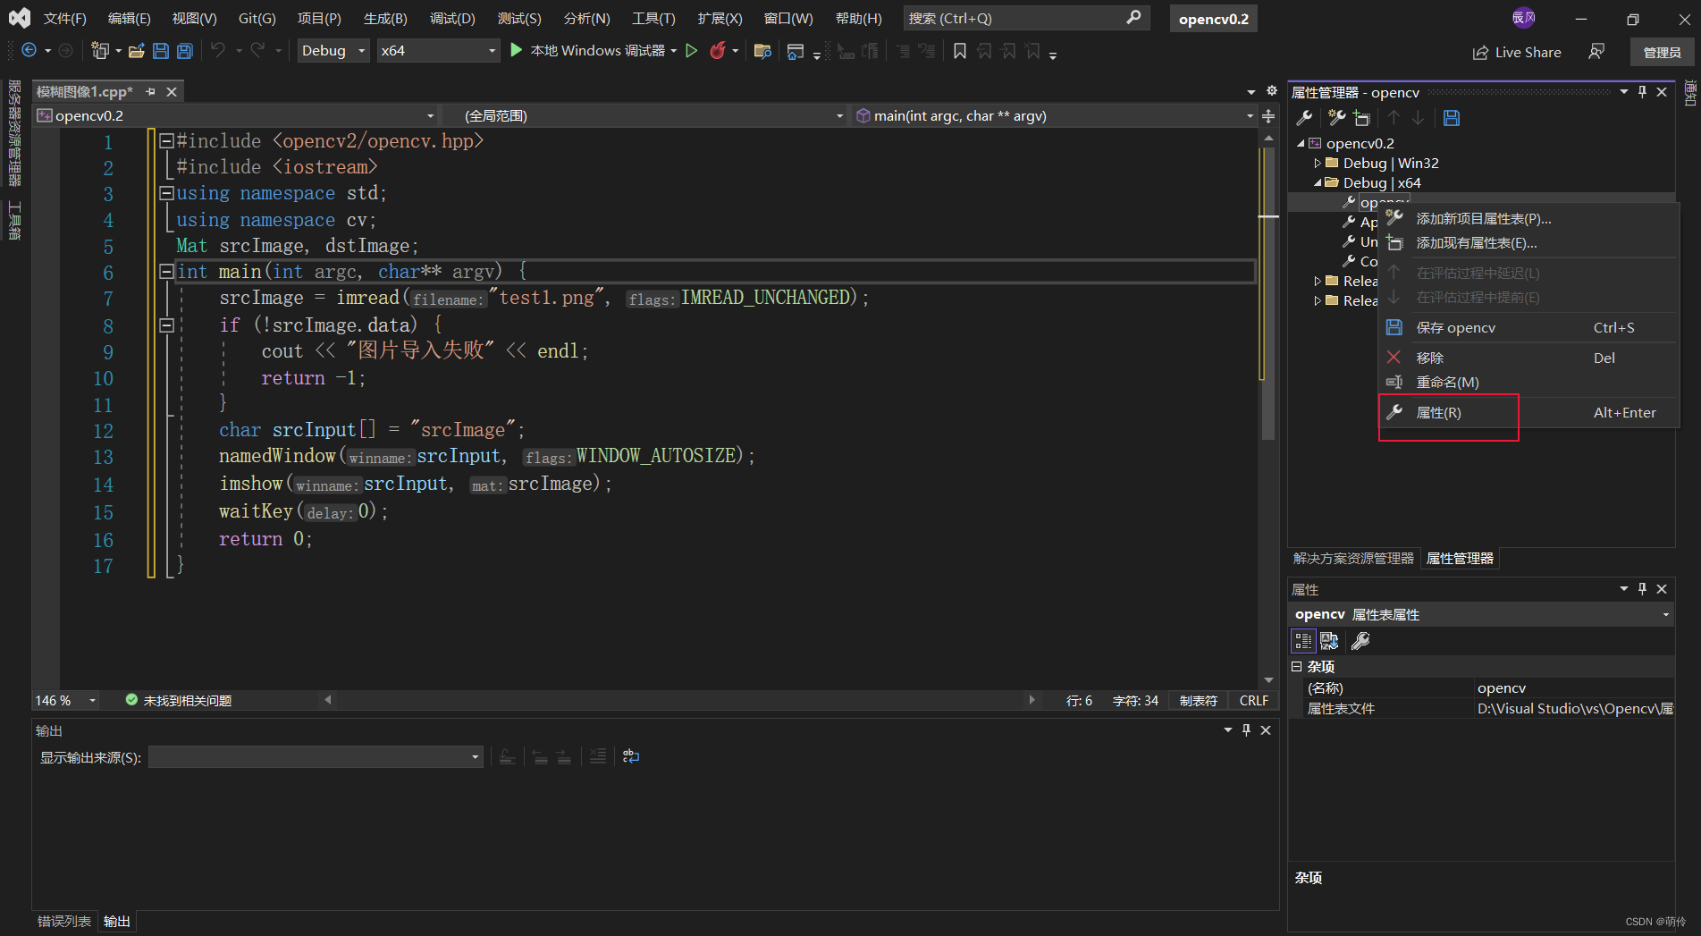Open the Debug configuration dropdown
This screenshot has width=1701, height=936.
click(x=361, y=51)
